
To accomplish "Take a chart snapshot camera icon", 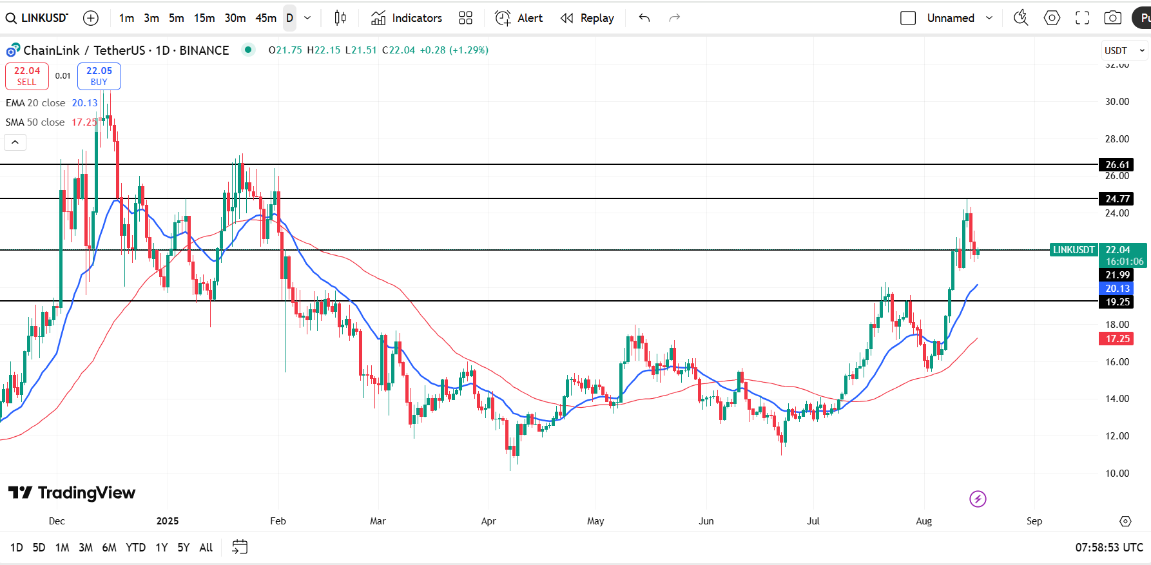I will pos(1112,18).
